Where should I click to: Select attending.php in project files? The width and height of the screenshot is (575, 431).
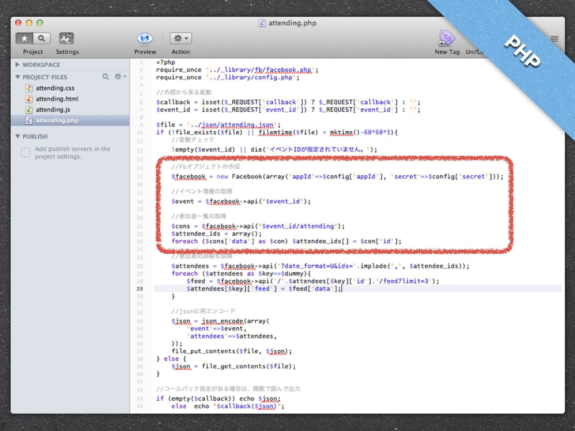57,120
